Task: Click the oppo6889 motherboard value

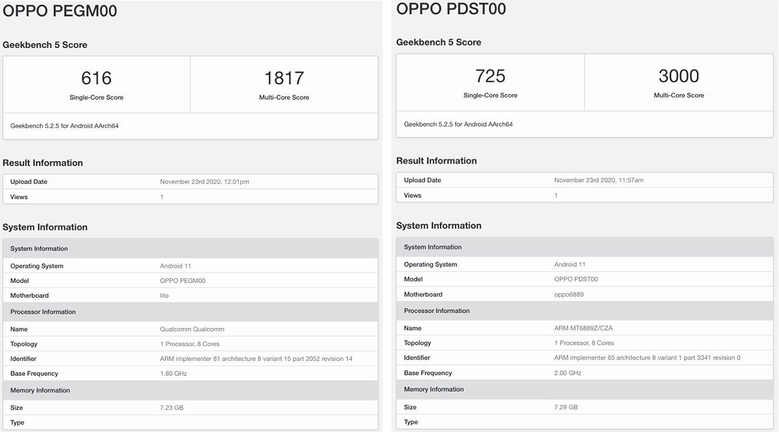Action: (x=569, y=294)
